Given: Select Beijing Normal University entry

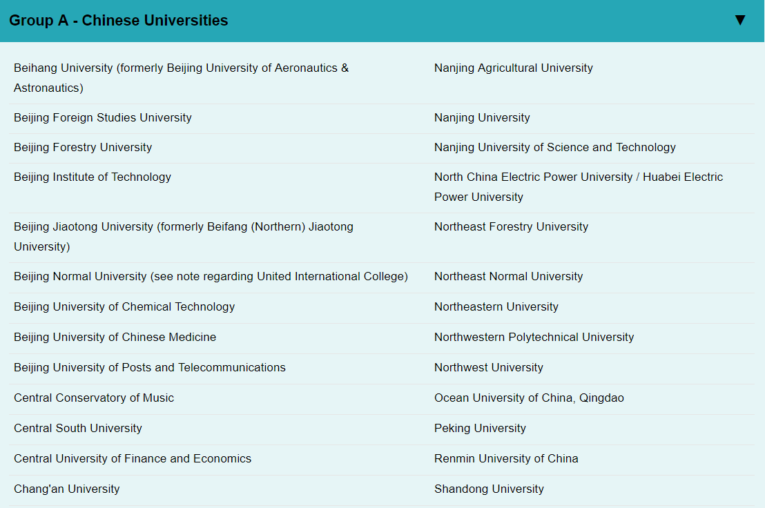Looking at the screenshot, I should pyautogui.click(x=211, y=276).
